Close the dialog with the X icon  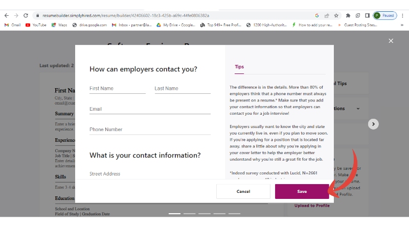(391, 41)
